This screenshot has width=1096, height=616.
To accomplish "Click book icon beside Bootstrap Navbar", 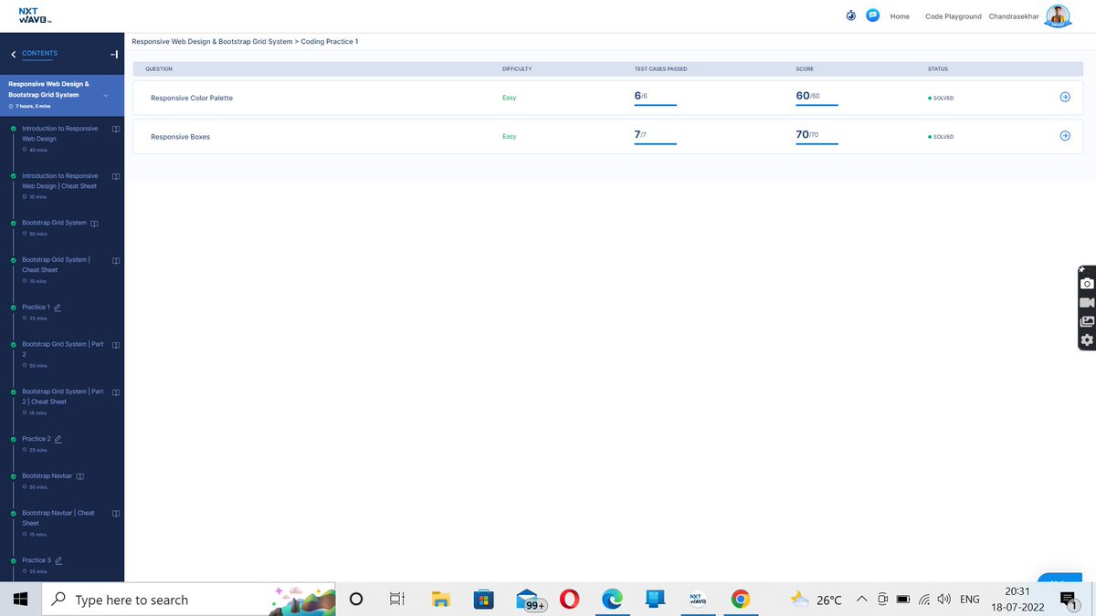I will coord(80,476).
